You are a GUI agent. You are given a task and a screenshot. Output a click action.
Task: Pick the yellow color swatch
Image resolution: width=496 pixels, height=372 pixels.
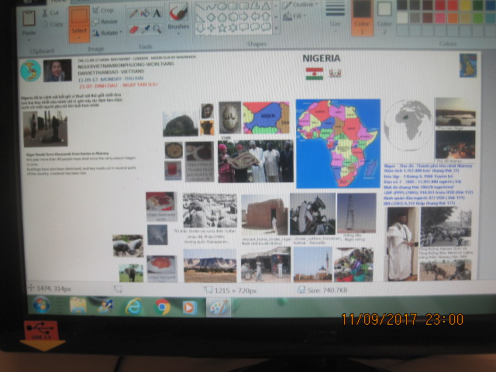[465, 5]
